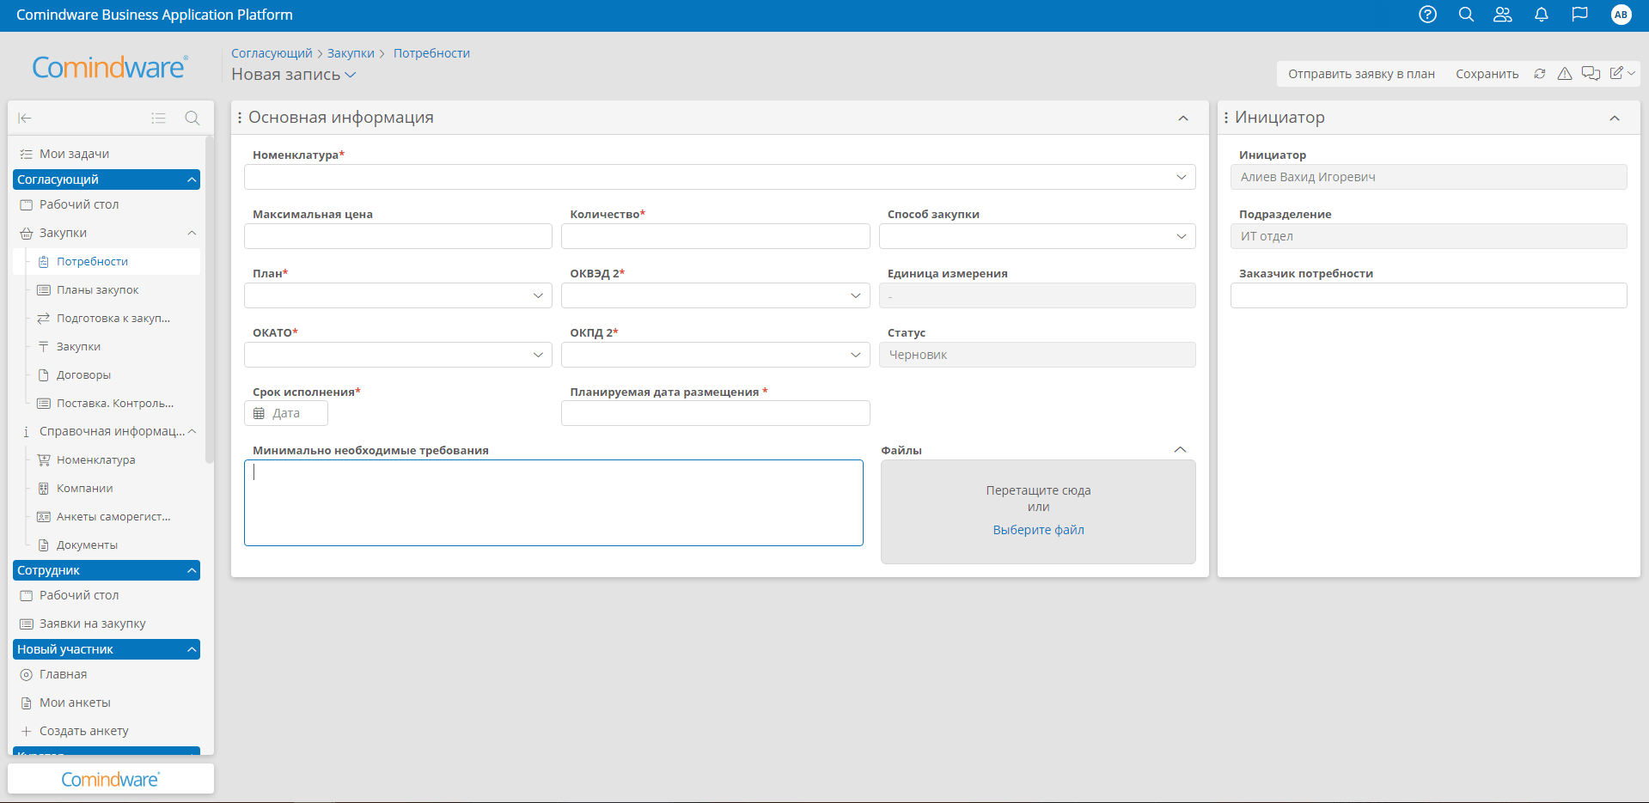Collapse the Инициатор panel
Image resolution: width=1649 pixels, height=803 pixels.
click(1615, 119)
